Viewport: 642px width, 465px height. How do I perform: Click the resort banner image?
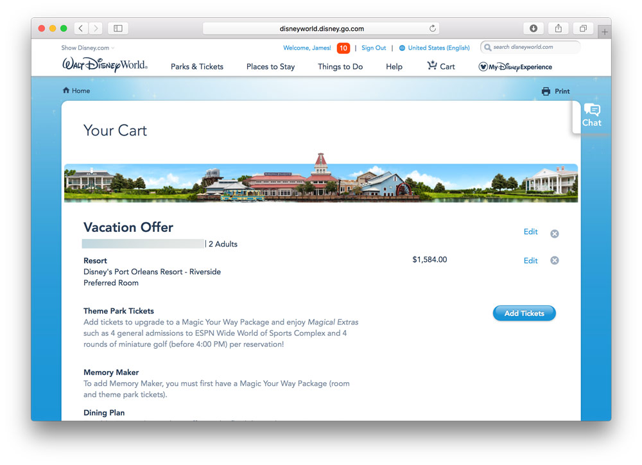(321, 178)
